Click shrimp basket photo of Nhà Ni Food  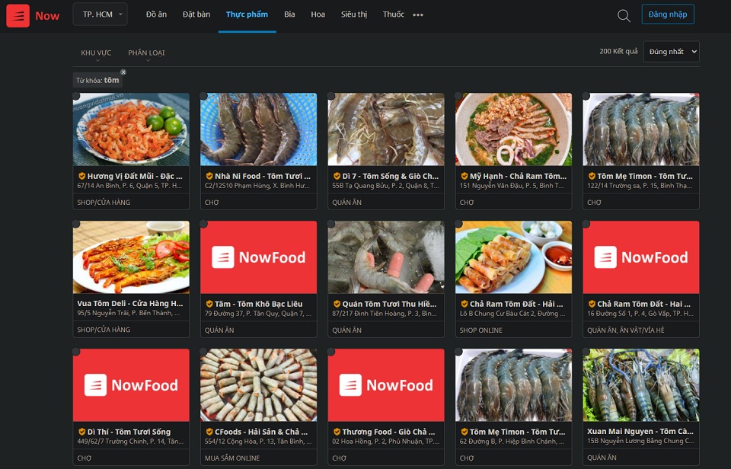click(259, 129)
